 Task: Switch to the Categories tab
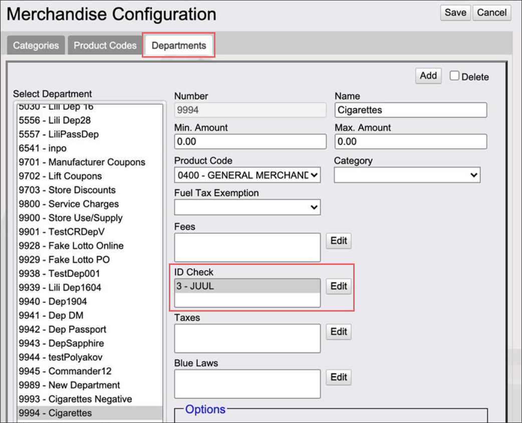(x=36, y=45)
